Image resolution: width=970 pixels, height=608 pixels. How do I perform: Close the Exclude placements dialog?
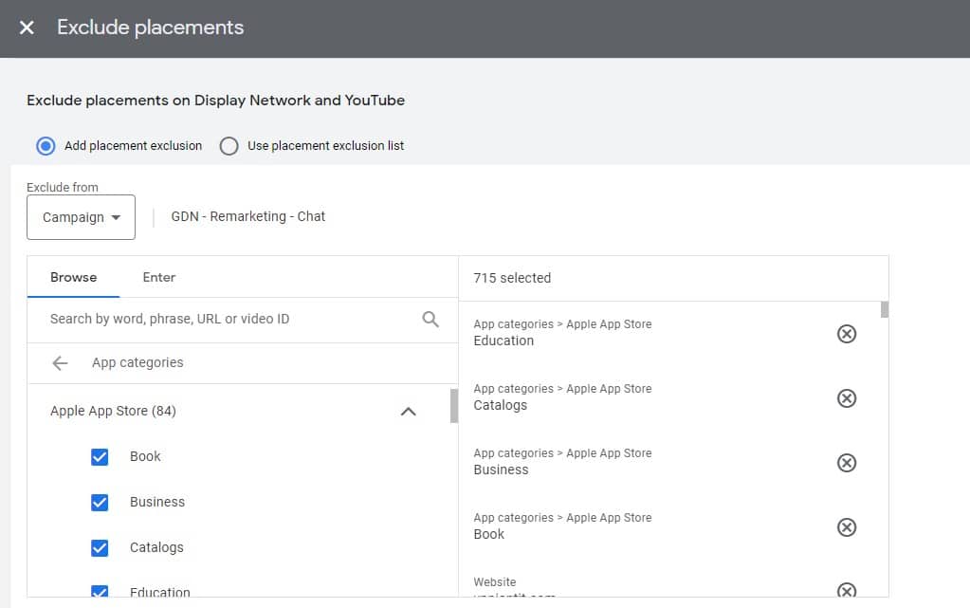26,27
